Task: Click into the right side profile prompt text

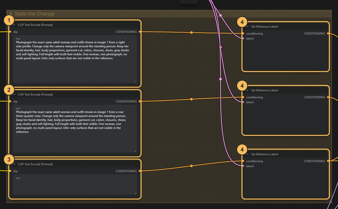Action: pos(75,59)
